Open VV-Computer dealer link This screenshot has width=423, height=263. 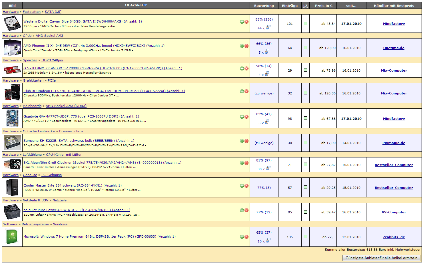pos(394,212)
